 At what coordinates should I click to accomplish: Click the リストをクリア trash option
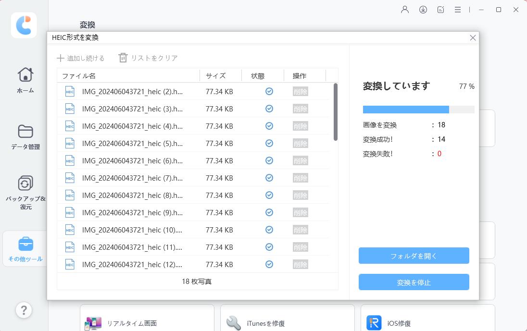[149, 58]
